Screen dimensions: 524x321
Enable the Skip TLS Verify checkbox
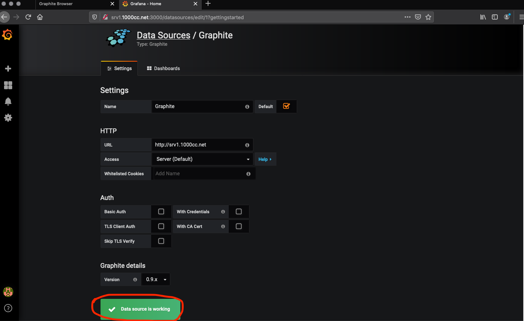161,241
